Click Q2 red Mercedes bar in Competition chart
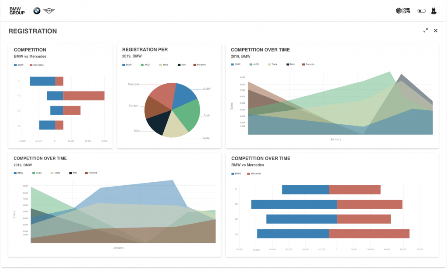 pyautogui.click(x=84, y=96)
